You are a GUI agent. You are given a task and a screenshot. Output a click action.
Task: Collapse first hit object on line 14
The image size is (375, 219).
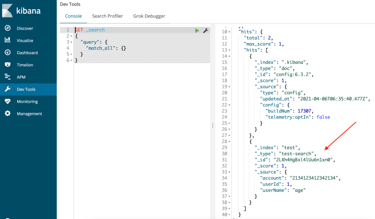(x=229, y=57)
